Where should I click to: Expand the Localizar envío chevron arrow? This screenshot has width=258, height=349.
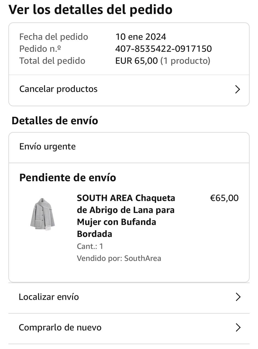(238, 297)
